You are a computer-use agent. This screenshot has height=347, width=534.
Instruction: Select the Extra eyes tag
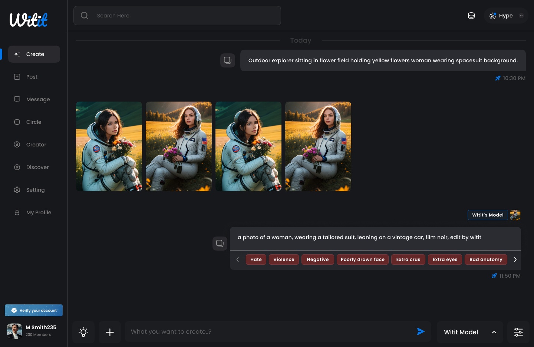(x=445, y=260)
